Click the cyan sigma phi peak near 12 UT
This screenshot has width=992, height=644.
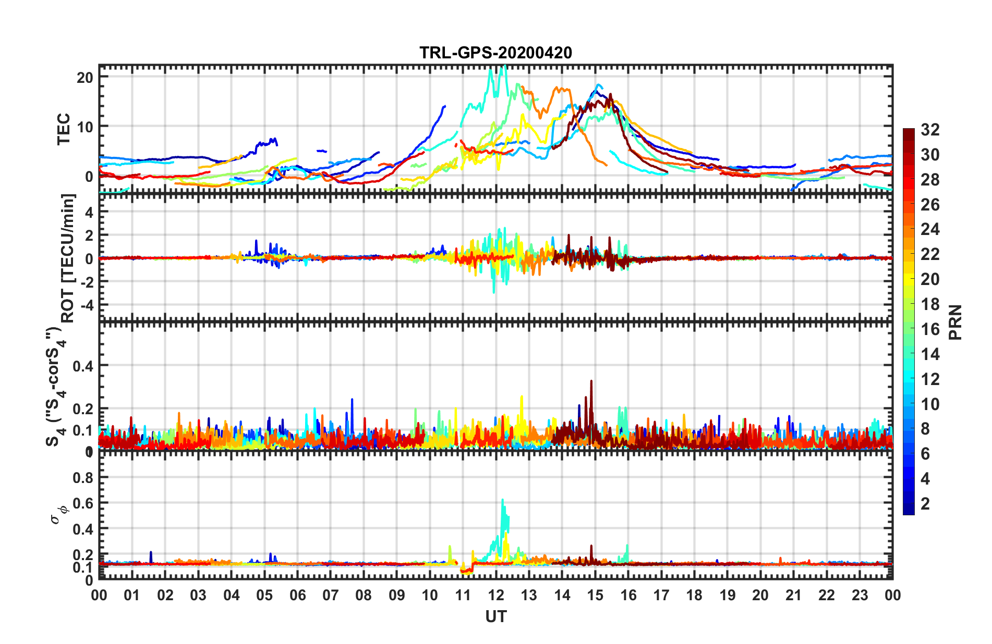[503, 501]
